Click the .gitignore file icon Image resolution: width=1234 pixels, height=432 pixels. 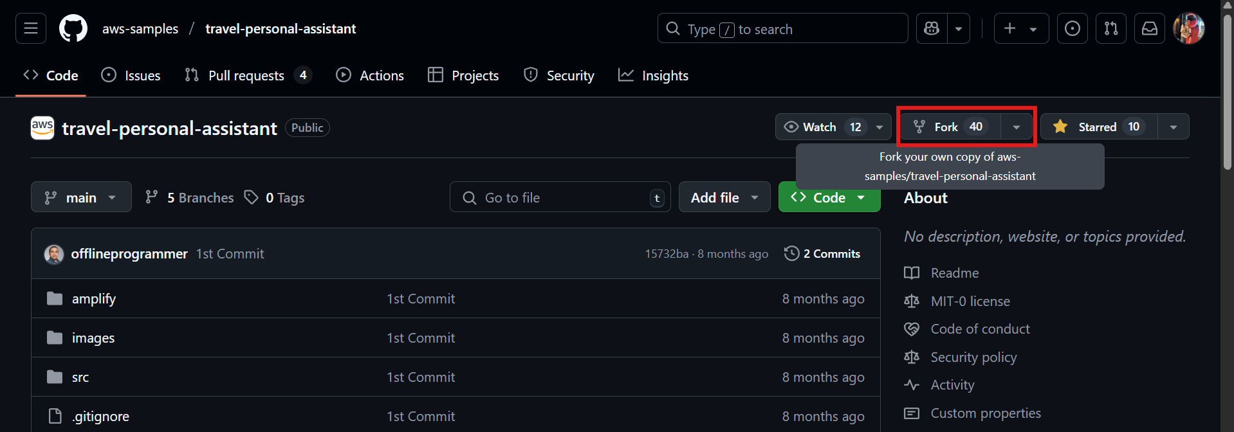(55, 416)
